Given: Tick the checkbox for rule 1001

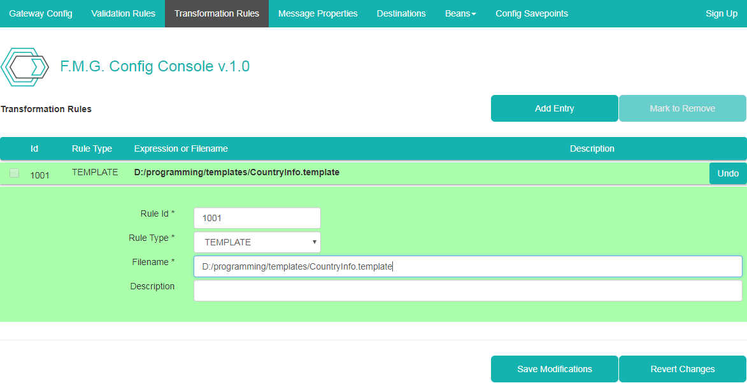Looking at the screenshot, I should point(14,173).
